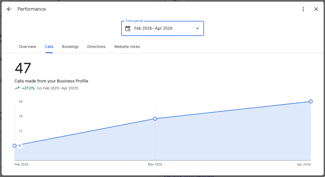Screen dimensions: 325x177
Task: Click the y-axis value 18
Action: [21, 116]
